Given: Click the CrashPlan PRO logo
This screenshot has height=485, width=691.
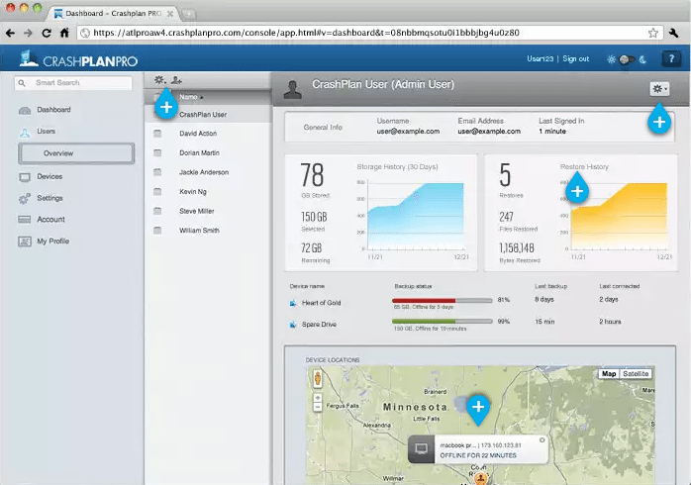Looking at the screenshot, I should click(x=78, y=59).
